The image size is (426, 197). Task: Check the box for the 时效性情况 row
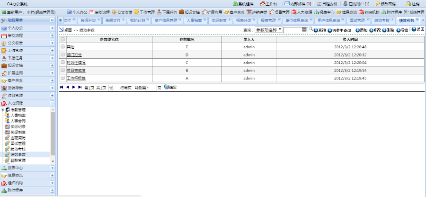pos(63,62)
